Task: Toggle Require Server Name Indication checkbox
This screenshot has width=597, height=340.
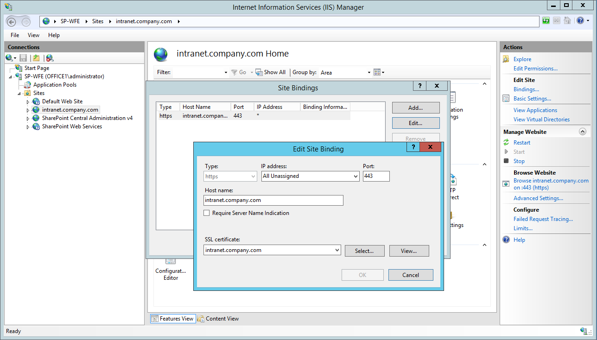Action: click(207, 213)
